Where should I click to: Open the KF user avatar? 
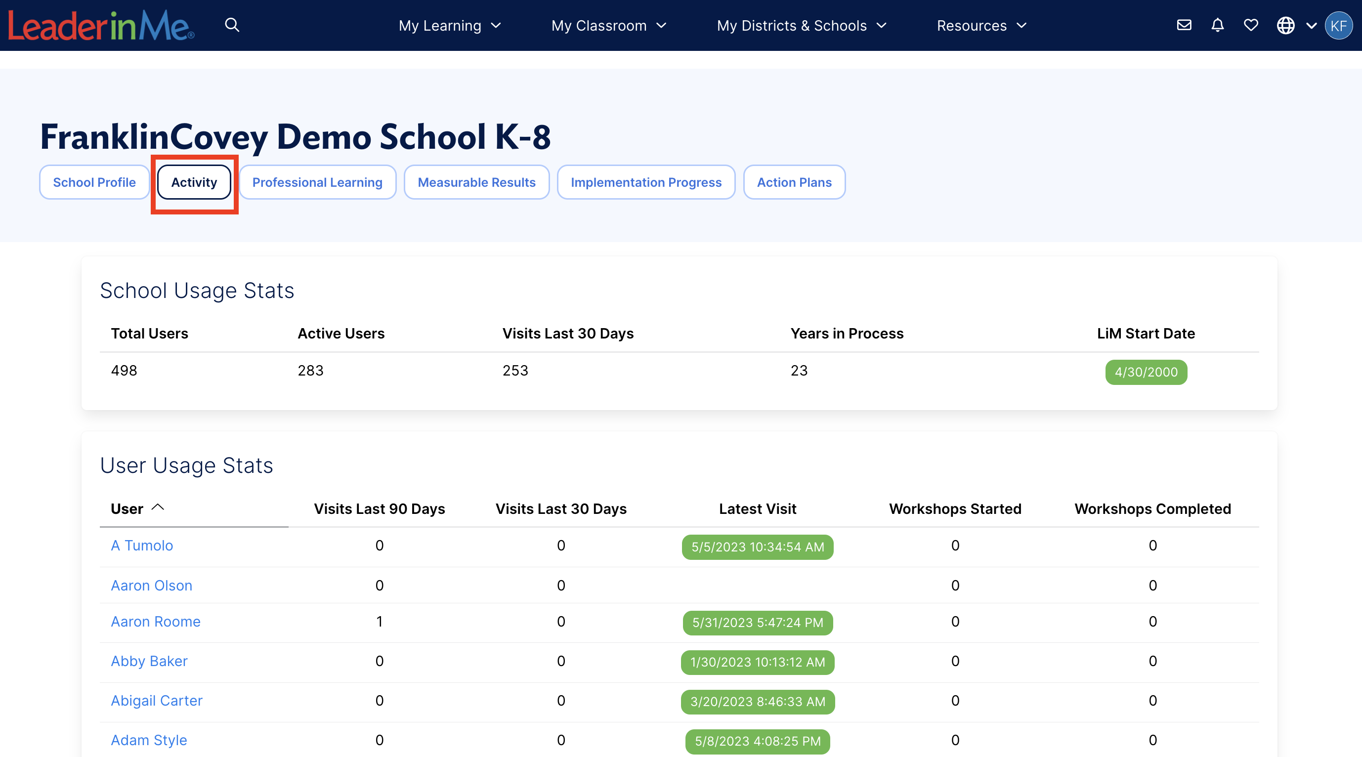pyautogui.click(x=1338, y=25)
